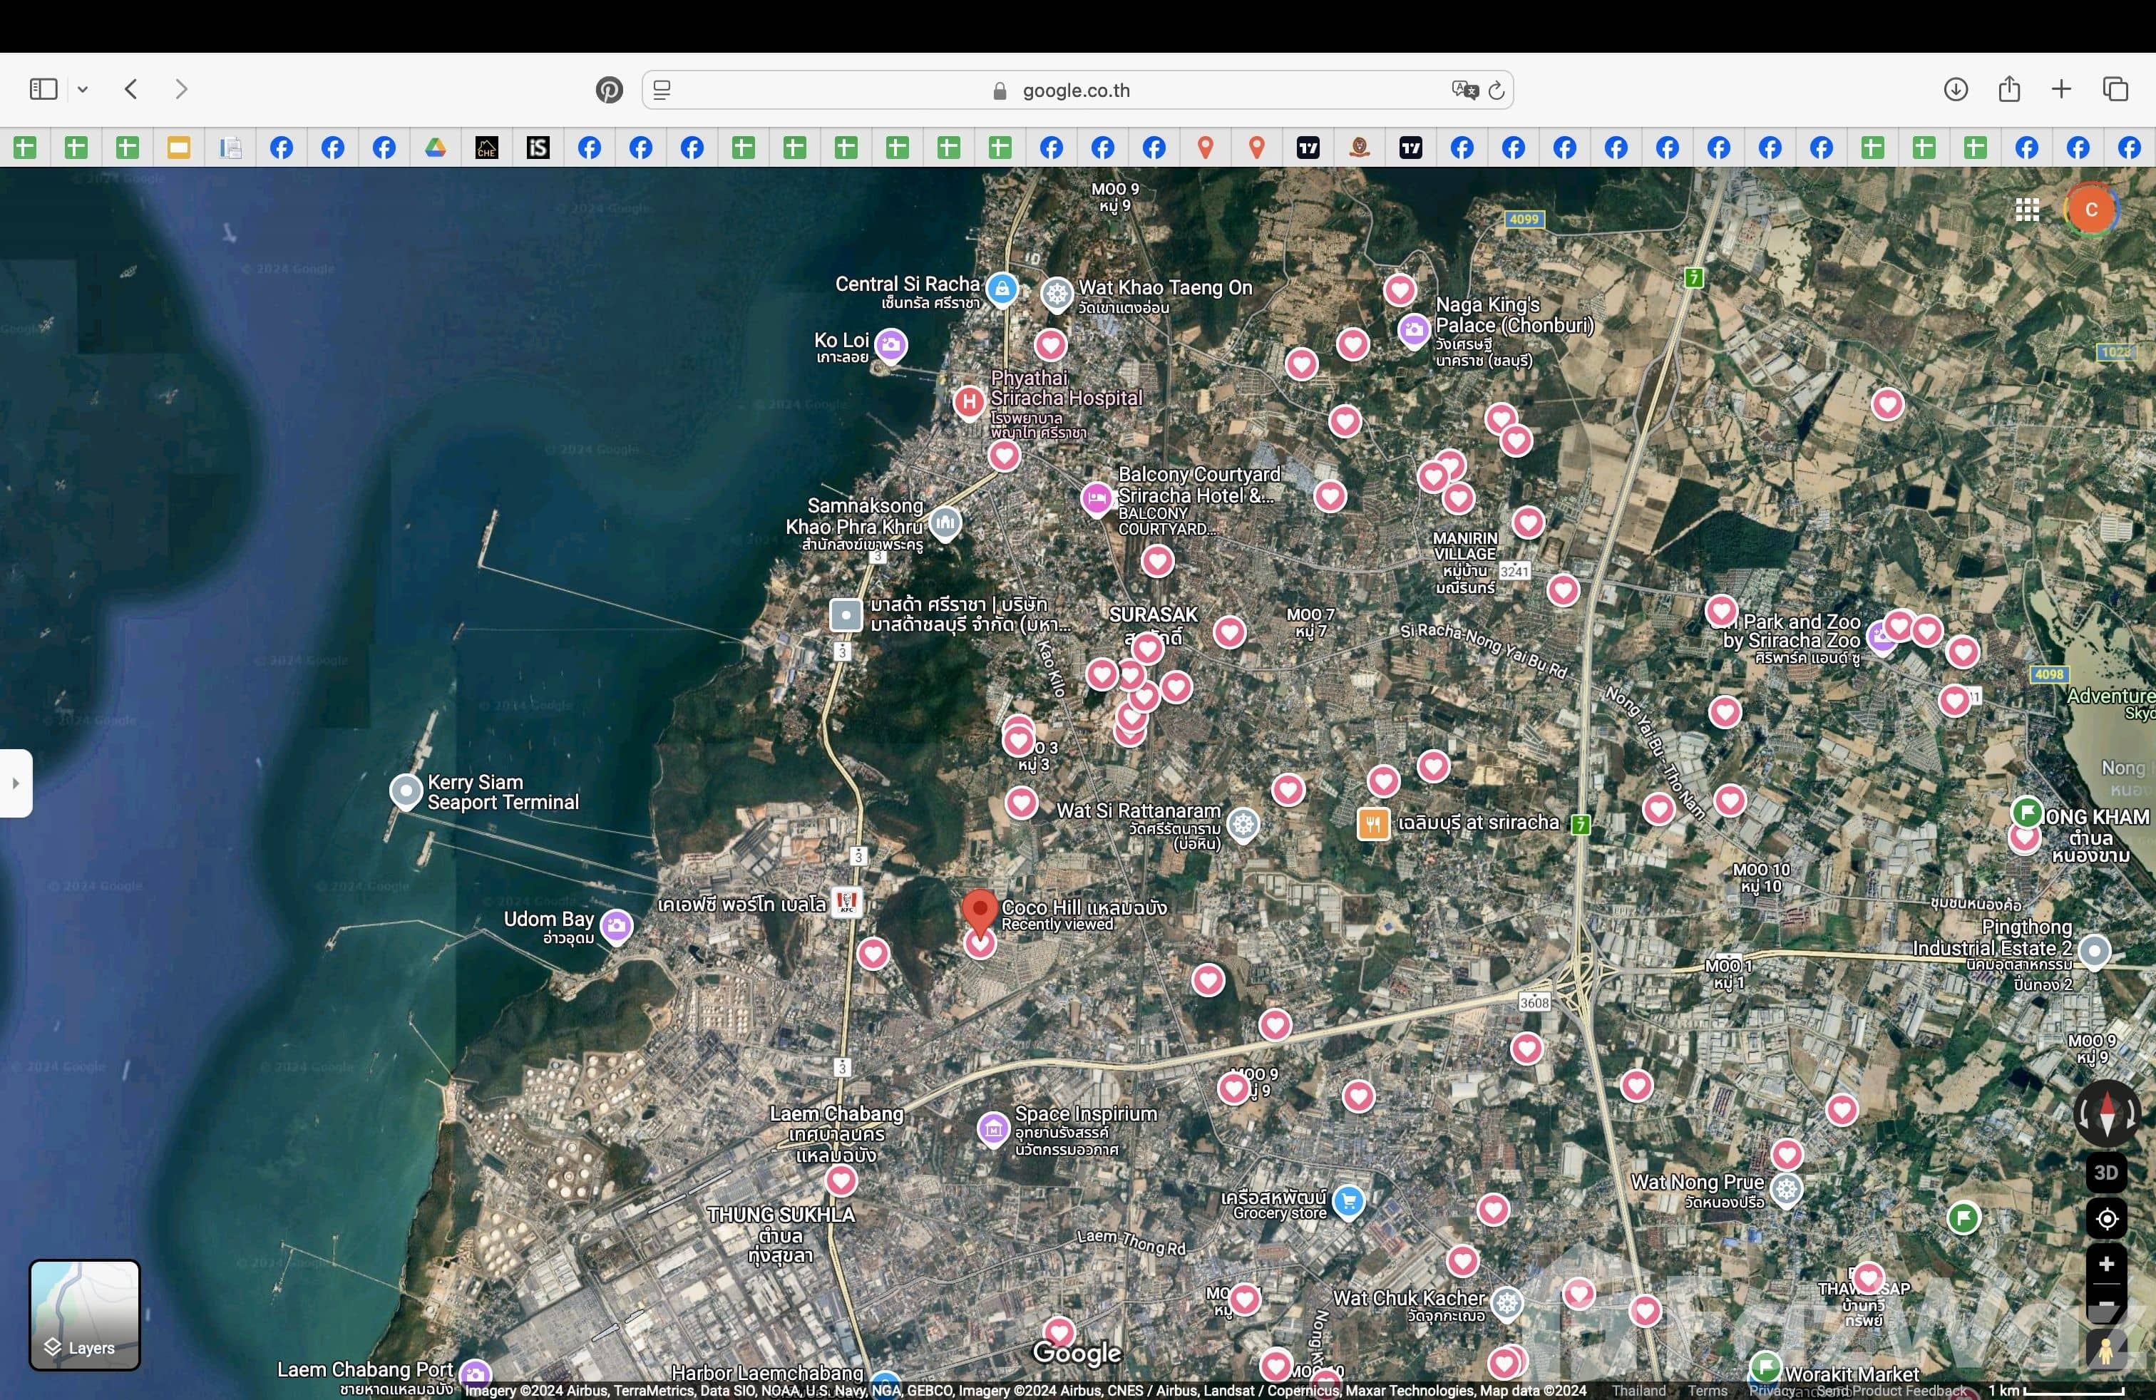The width and height of the screenshot is (2156, 1400).
Task: Open the Google apps grid
Action: tap(2028, 210)
